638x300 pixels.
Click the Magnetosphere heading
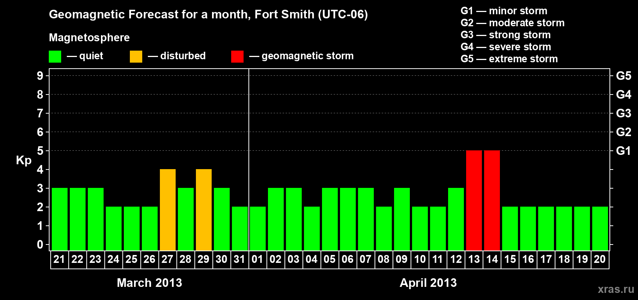tap(89, 38)
